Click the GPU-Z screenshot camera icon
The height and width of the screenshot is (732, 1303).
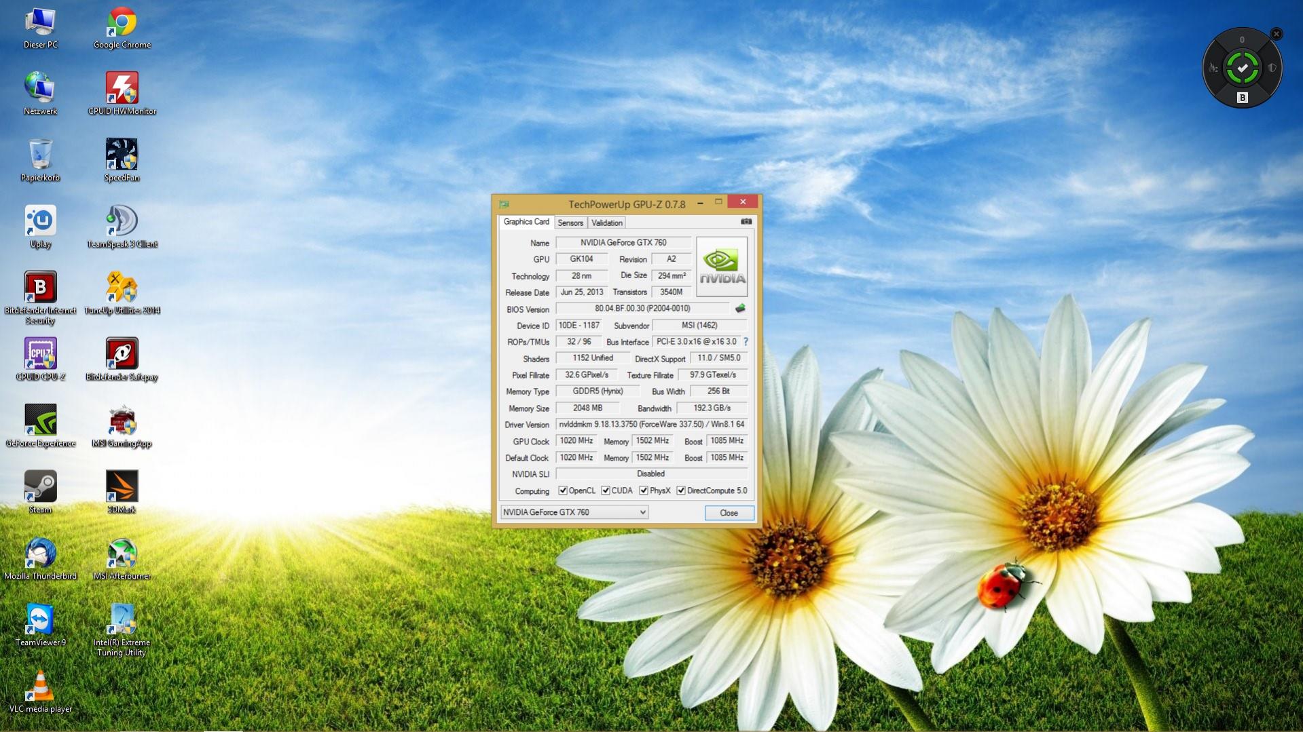tap(746, 221)
